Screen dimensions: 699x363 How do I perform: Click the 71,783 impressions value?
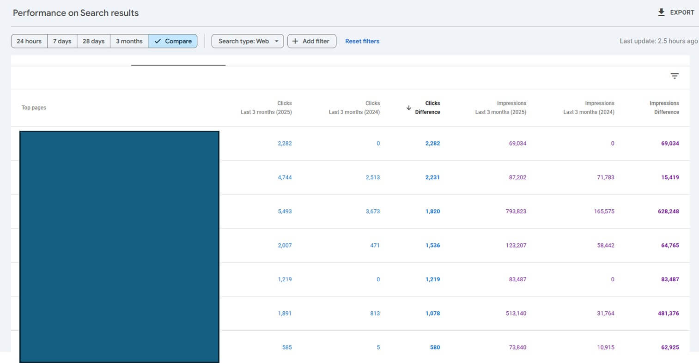click(606, 177)
